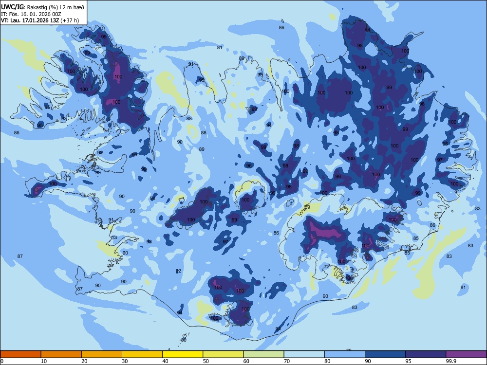Click the 20–30 amber legend swatch
The height and width of the screenshot is (365, 487).
pos(102,354)
